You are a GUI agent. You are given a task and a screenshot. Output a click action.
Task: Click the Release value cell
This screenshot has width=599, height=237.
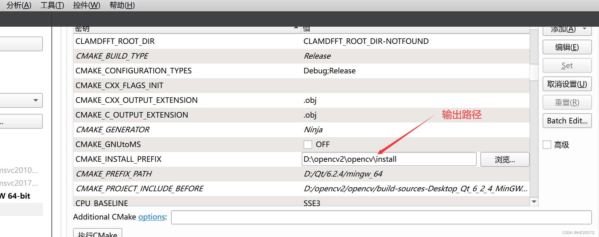[x=317, y=56]
